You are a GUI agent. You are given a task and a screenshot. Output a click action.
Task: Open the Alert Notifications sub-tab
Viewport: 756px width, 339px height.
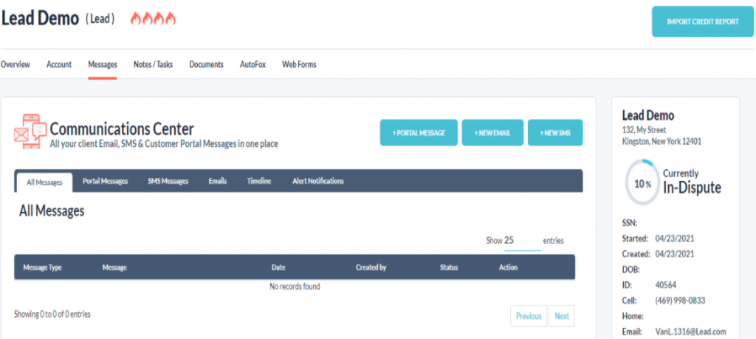click(317, 181)
